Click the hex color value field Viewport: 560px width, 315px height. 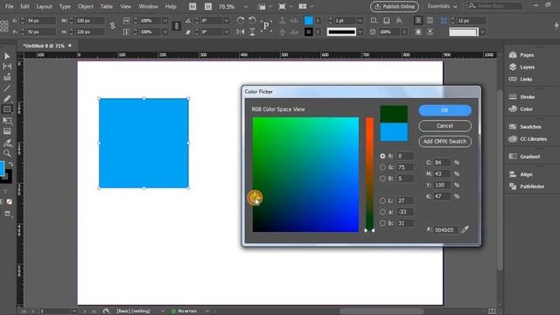pos(445,230)
